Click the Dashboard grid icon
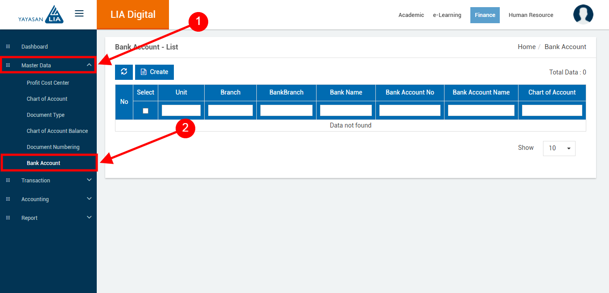The height and width of the screenshot is (293, 609). [8, 47]
